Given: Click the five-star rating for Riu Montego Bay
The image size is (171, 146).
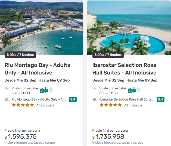Looking at the screenshot, I should [x=23, y=105].
